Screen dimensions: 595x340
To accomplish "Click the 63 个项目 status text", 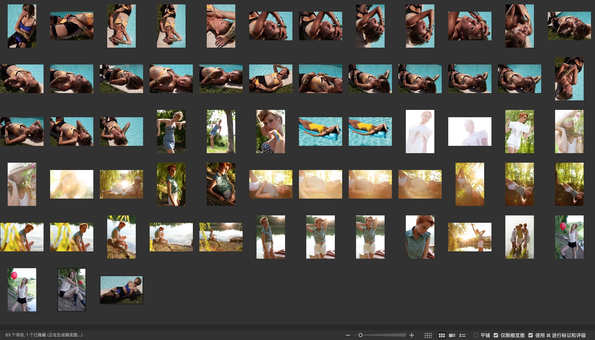I will (x=15, y=335).
